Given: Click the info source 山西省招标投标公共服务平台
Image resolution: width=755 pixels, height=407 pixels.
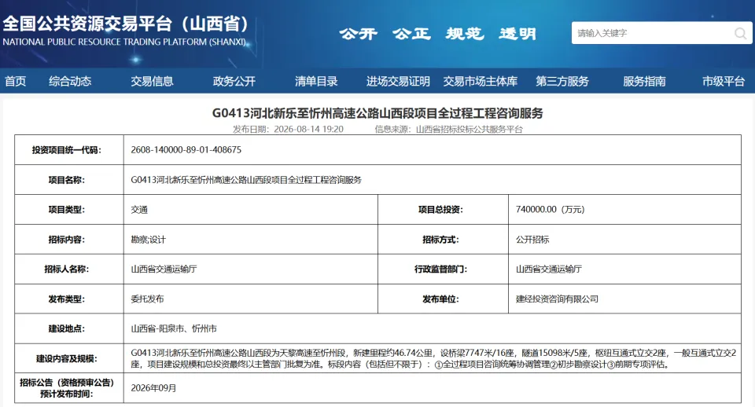Looking at the screenshot, I should [469, 129].
